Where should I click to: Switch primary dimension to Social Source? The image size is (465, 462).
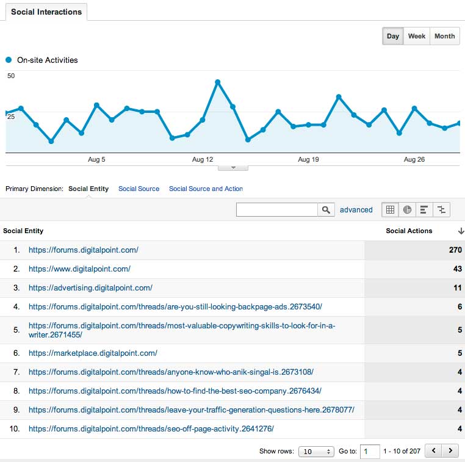[x=139, y=189]
